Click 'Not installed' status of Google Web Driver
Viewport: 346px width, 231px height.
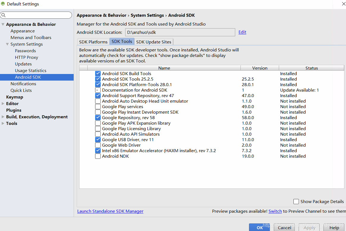click(x=293, y=145)
